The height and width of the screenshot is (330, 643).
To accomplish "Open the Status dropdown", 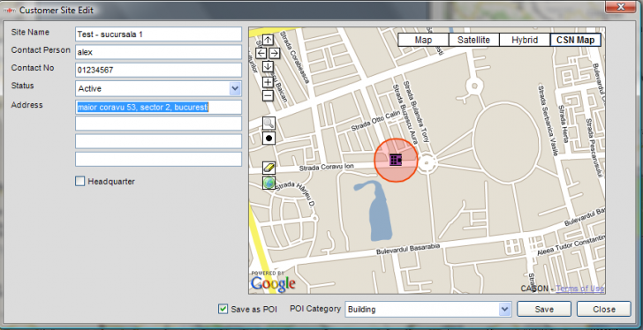I will (x=235, y=88).
